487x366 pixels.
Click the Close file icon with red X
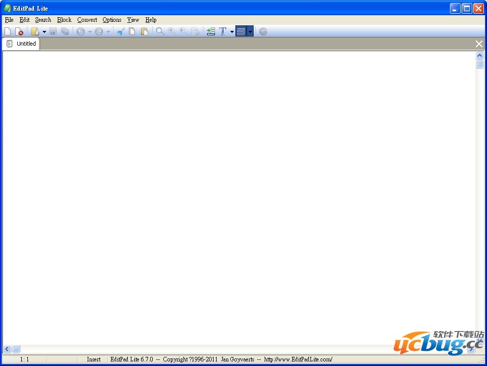pos(19,31)
